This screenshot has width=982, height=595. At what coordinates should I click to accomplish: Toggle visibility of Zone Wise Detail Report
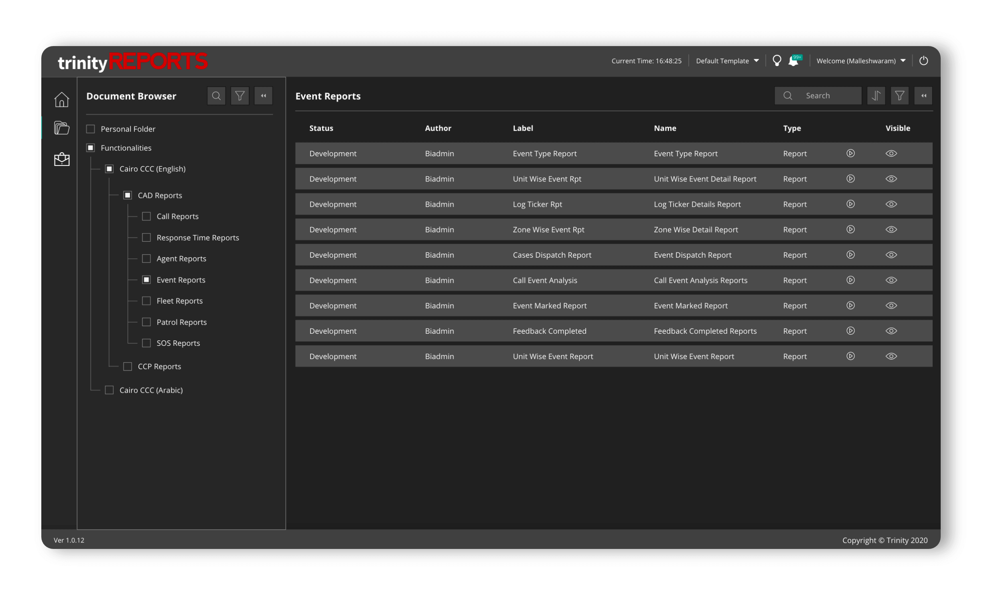coord(891,229)
